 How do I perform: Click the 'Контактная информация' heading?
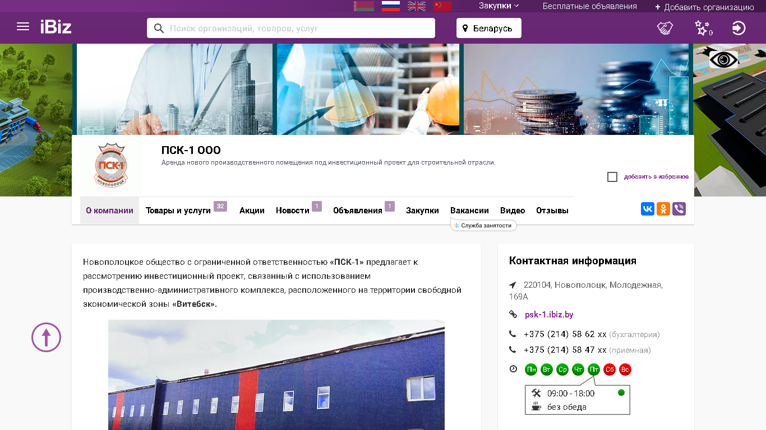573,260
